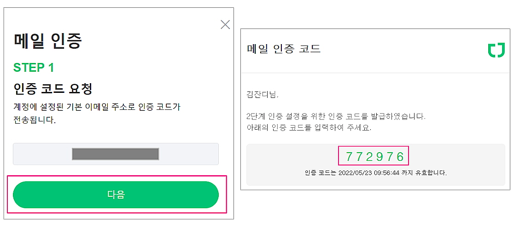Screen dimensions: 514x228
Task: Click the green logo in email header
Action: [496, 50]
